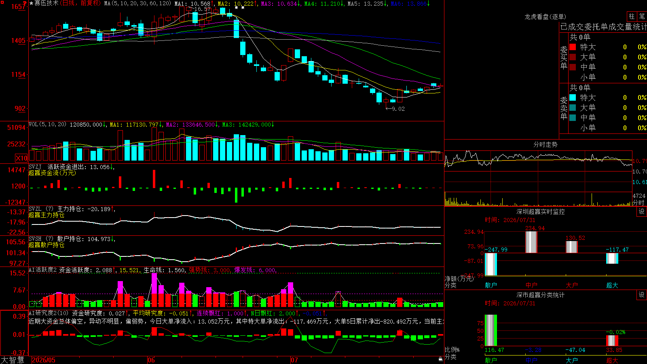This screenshot has height=364, width=647.
Task: Click the SVZL 主力持仓 indicator label
Action: pyautogui.click(x=55, y=209)
